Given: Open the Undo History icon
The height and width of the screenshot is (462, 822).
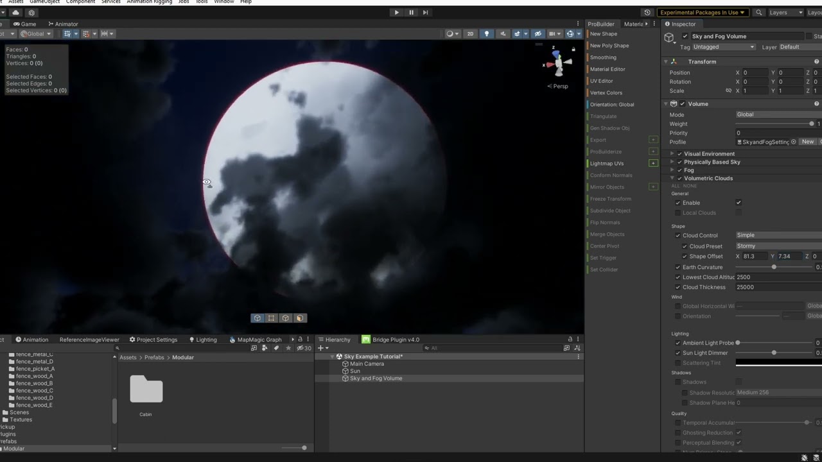Looking at the screenshot, I should pyautogui.click(x=647, y=12).
